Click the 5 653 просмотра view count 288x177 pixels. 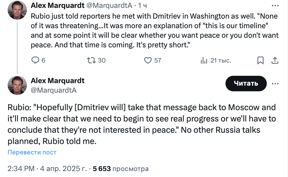tap(121, 169)
